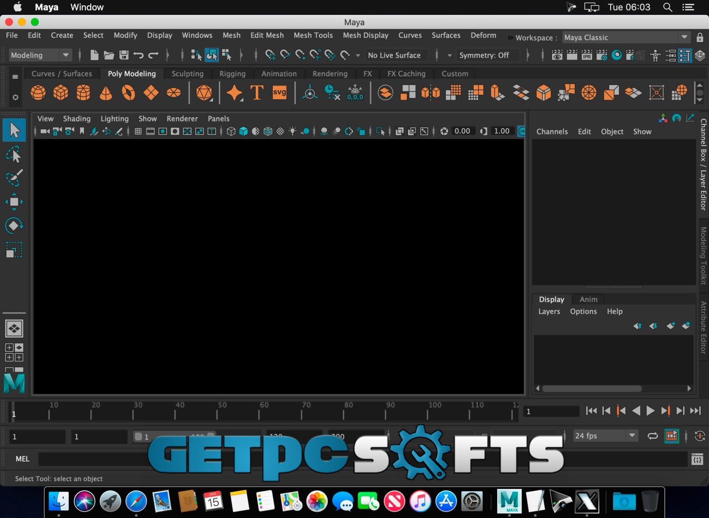Switch to the Anim layer tab
The width and height of the screenshot is (709, 518).
point(589,299)
